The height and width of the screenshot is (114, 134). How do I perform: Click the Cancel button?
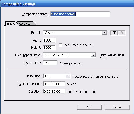pos(117,107)
